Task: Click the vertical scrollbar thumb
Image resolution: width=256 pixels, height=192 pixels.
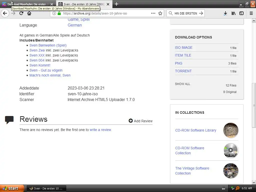Action: [254, 105]
